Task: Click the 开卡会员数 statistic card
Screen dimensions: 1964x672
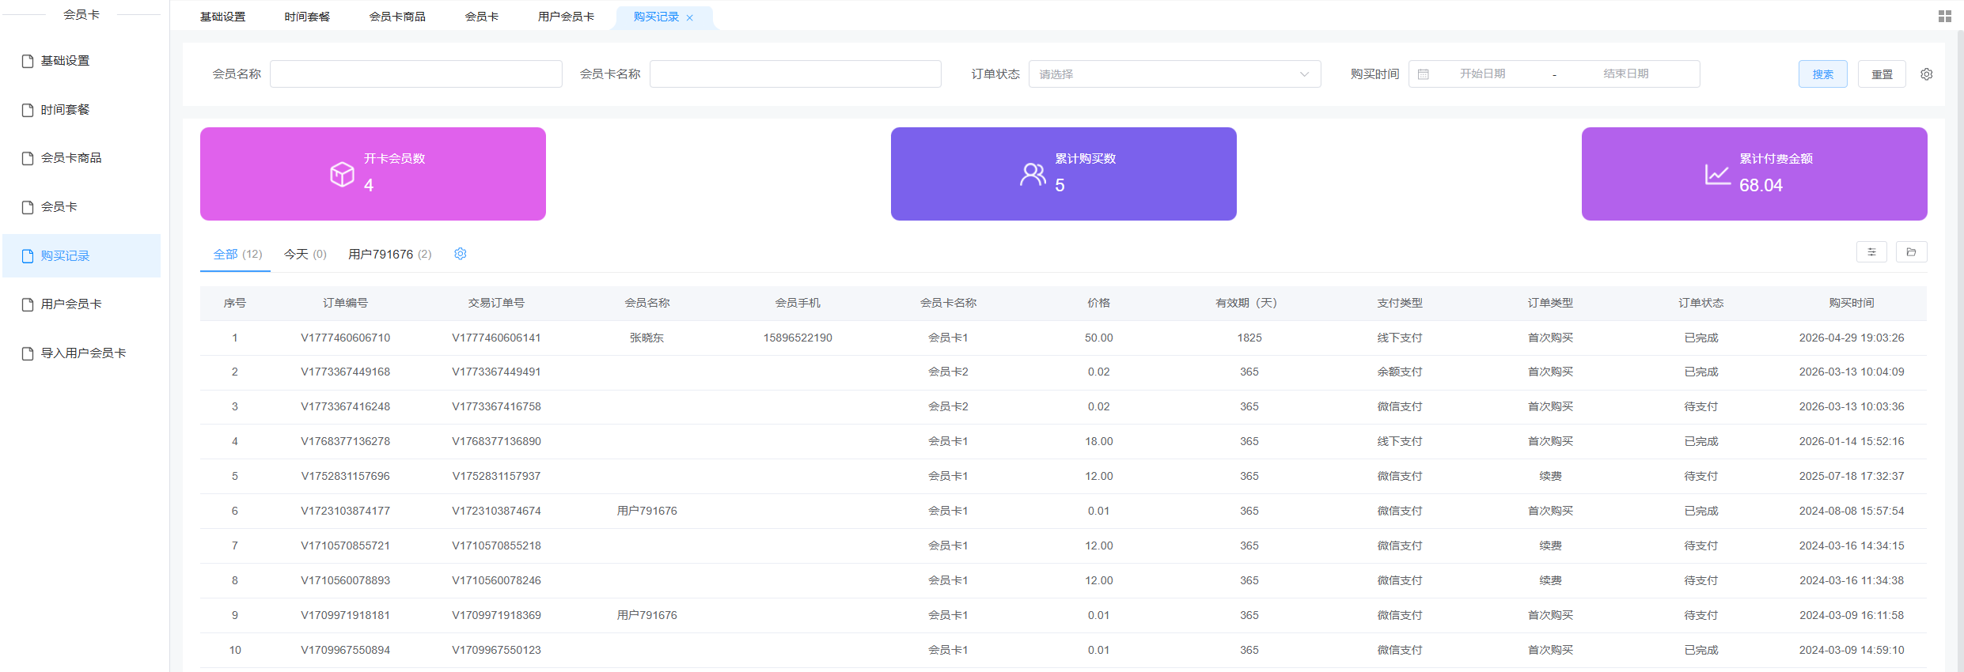Action: (373, 174)
